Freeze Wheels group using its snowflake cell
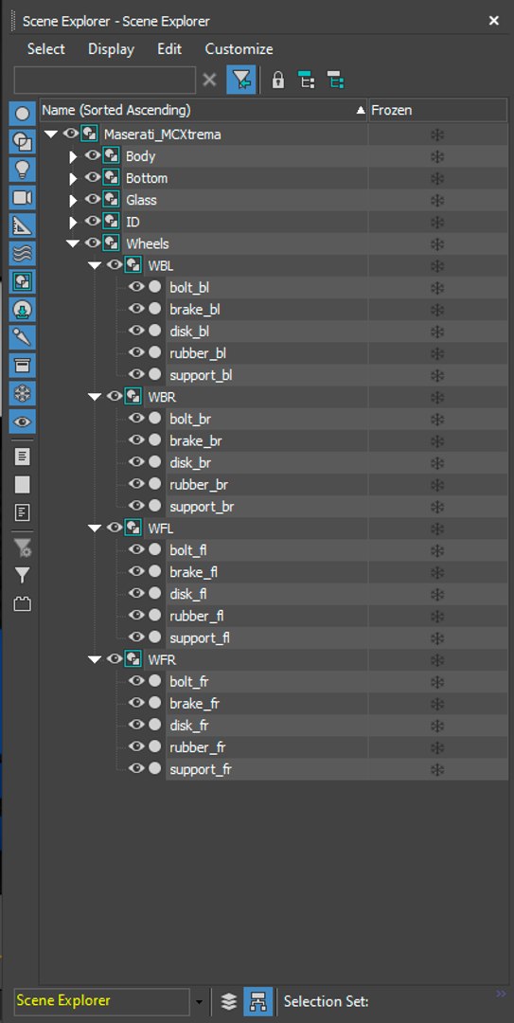The width and height of the screenshot is (514, 1023). coord(437,244)
